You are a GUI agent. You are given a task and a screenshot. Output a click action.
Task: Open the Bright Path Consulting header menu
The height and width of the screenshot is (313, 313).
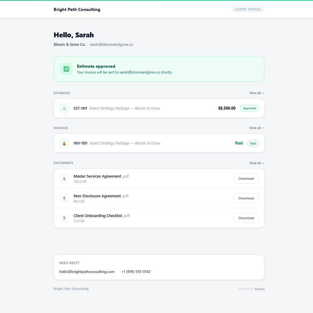point(77,9)
